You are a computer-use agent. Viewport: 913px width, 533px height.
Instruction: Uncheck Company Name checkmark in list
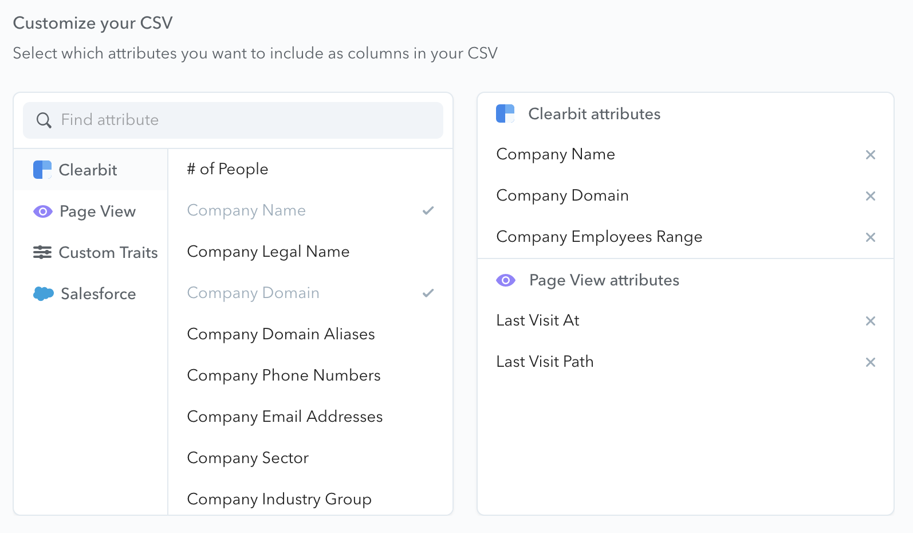click(428, 210)
